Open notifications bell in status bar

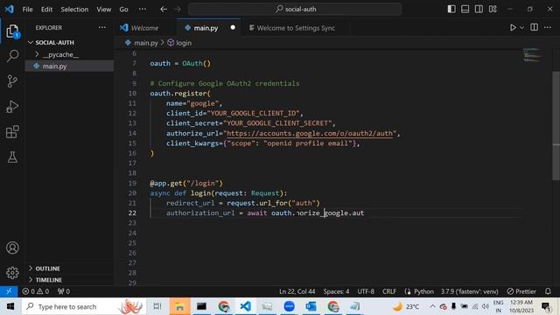(x=548, y=291)
